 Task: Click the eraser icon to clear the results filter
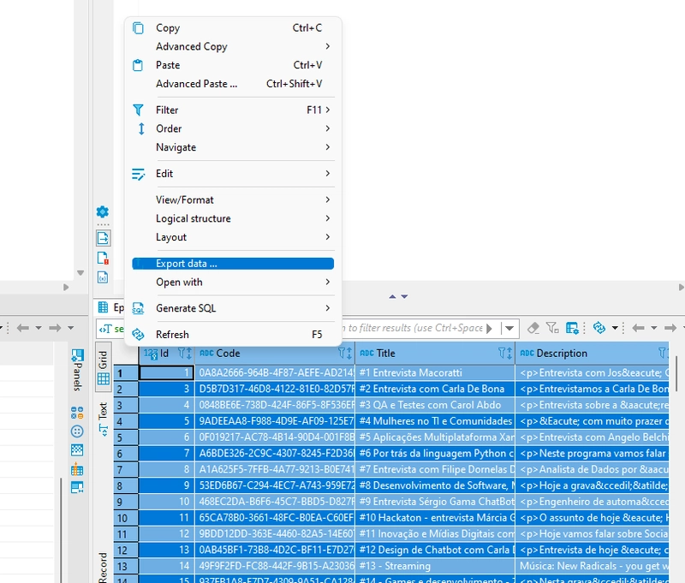tap(533, 328)
